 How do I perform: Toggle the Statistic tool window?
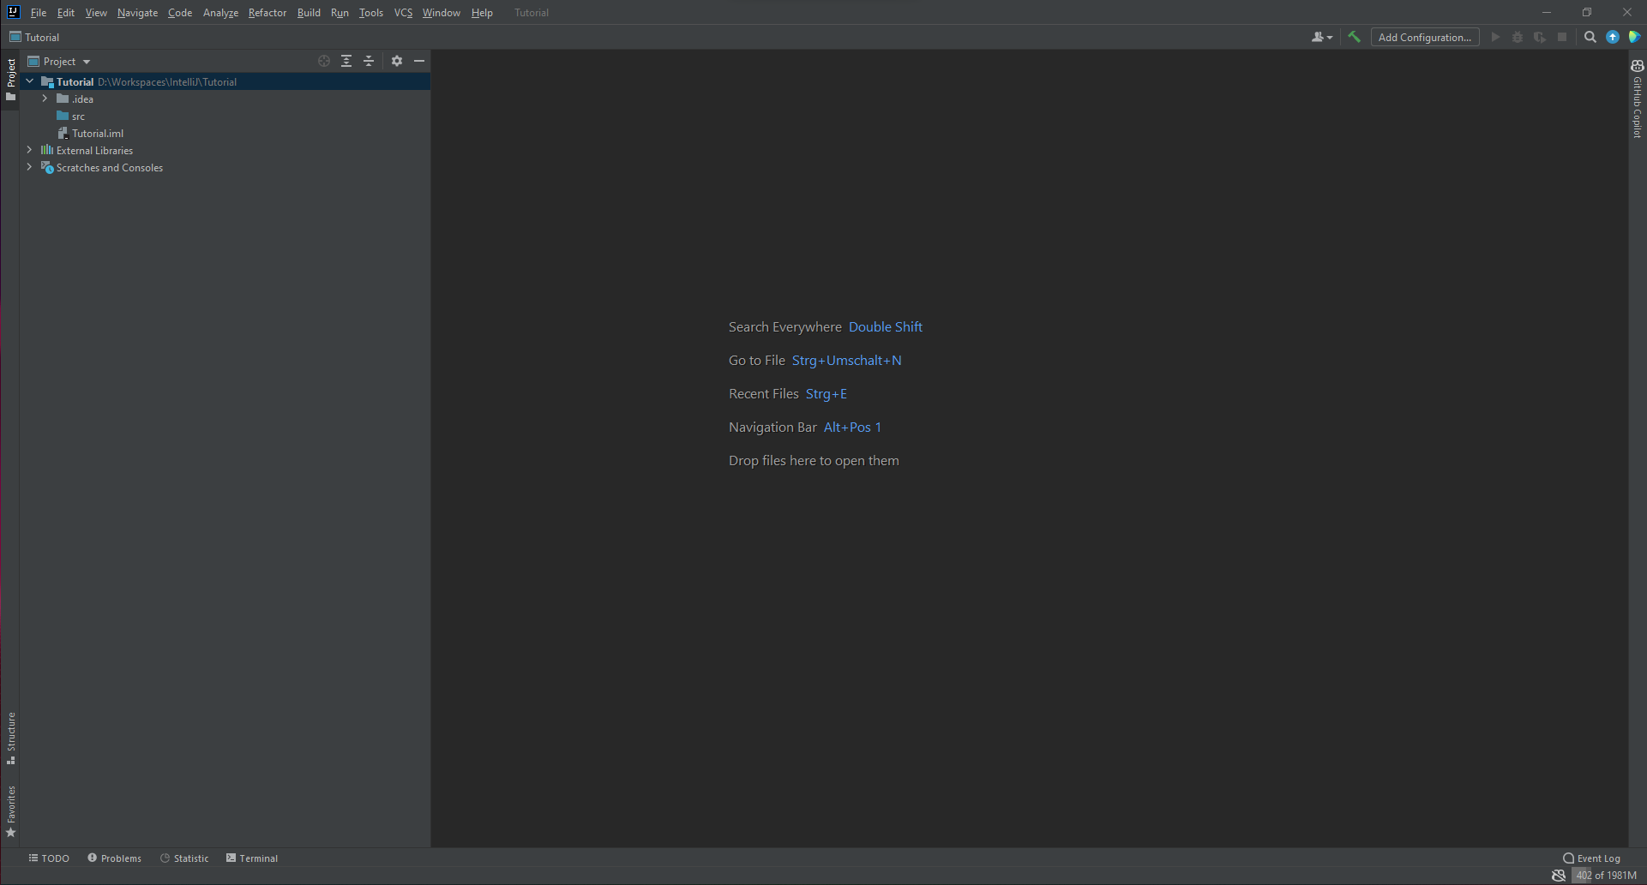[184, 858]
